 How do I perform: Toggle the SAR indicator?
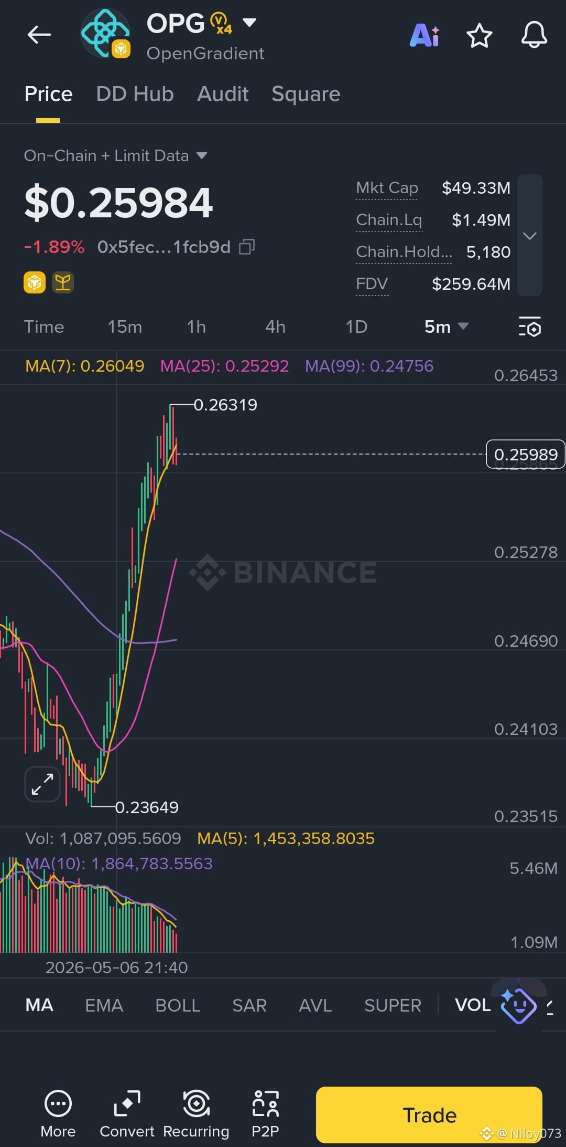(x=249, y=1005)
